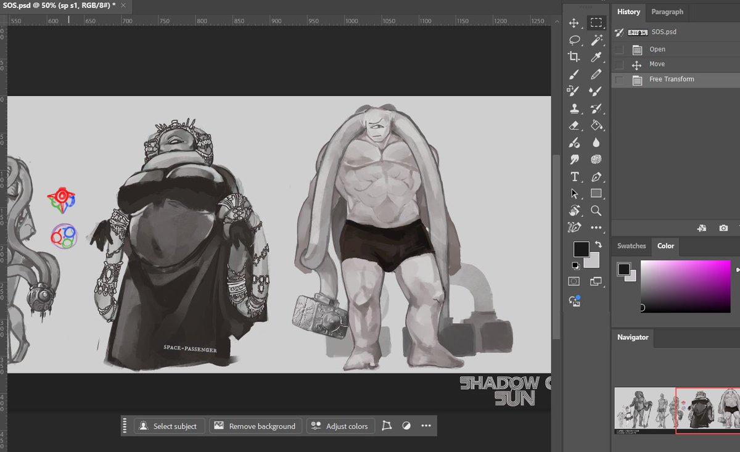This screenshot has width=740, height=452.
Task: Select the Crop tool
Action: 574,57
